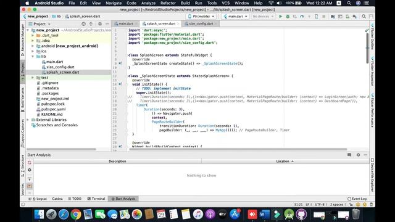This screenshot has width=395, height=222.
Task: Open Microsoft Word in the Dock
Action: point(265,215)
